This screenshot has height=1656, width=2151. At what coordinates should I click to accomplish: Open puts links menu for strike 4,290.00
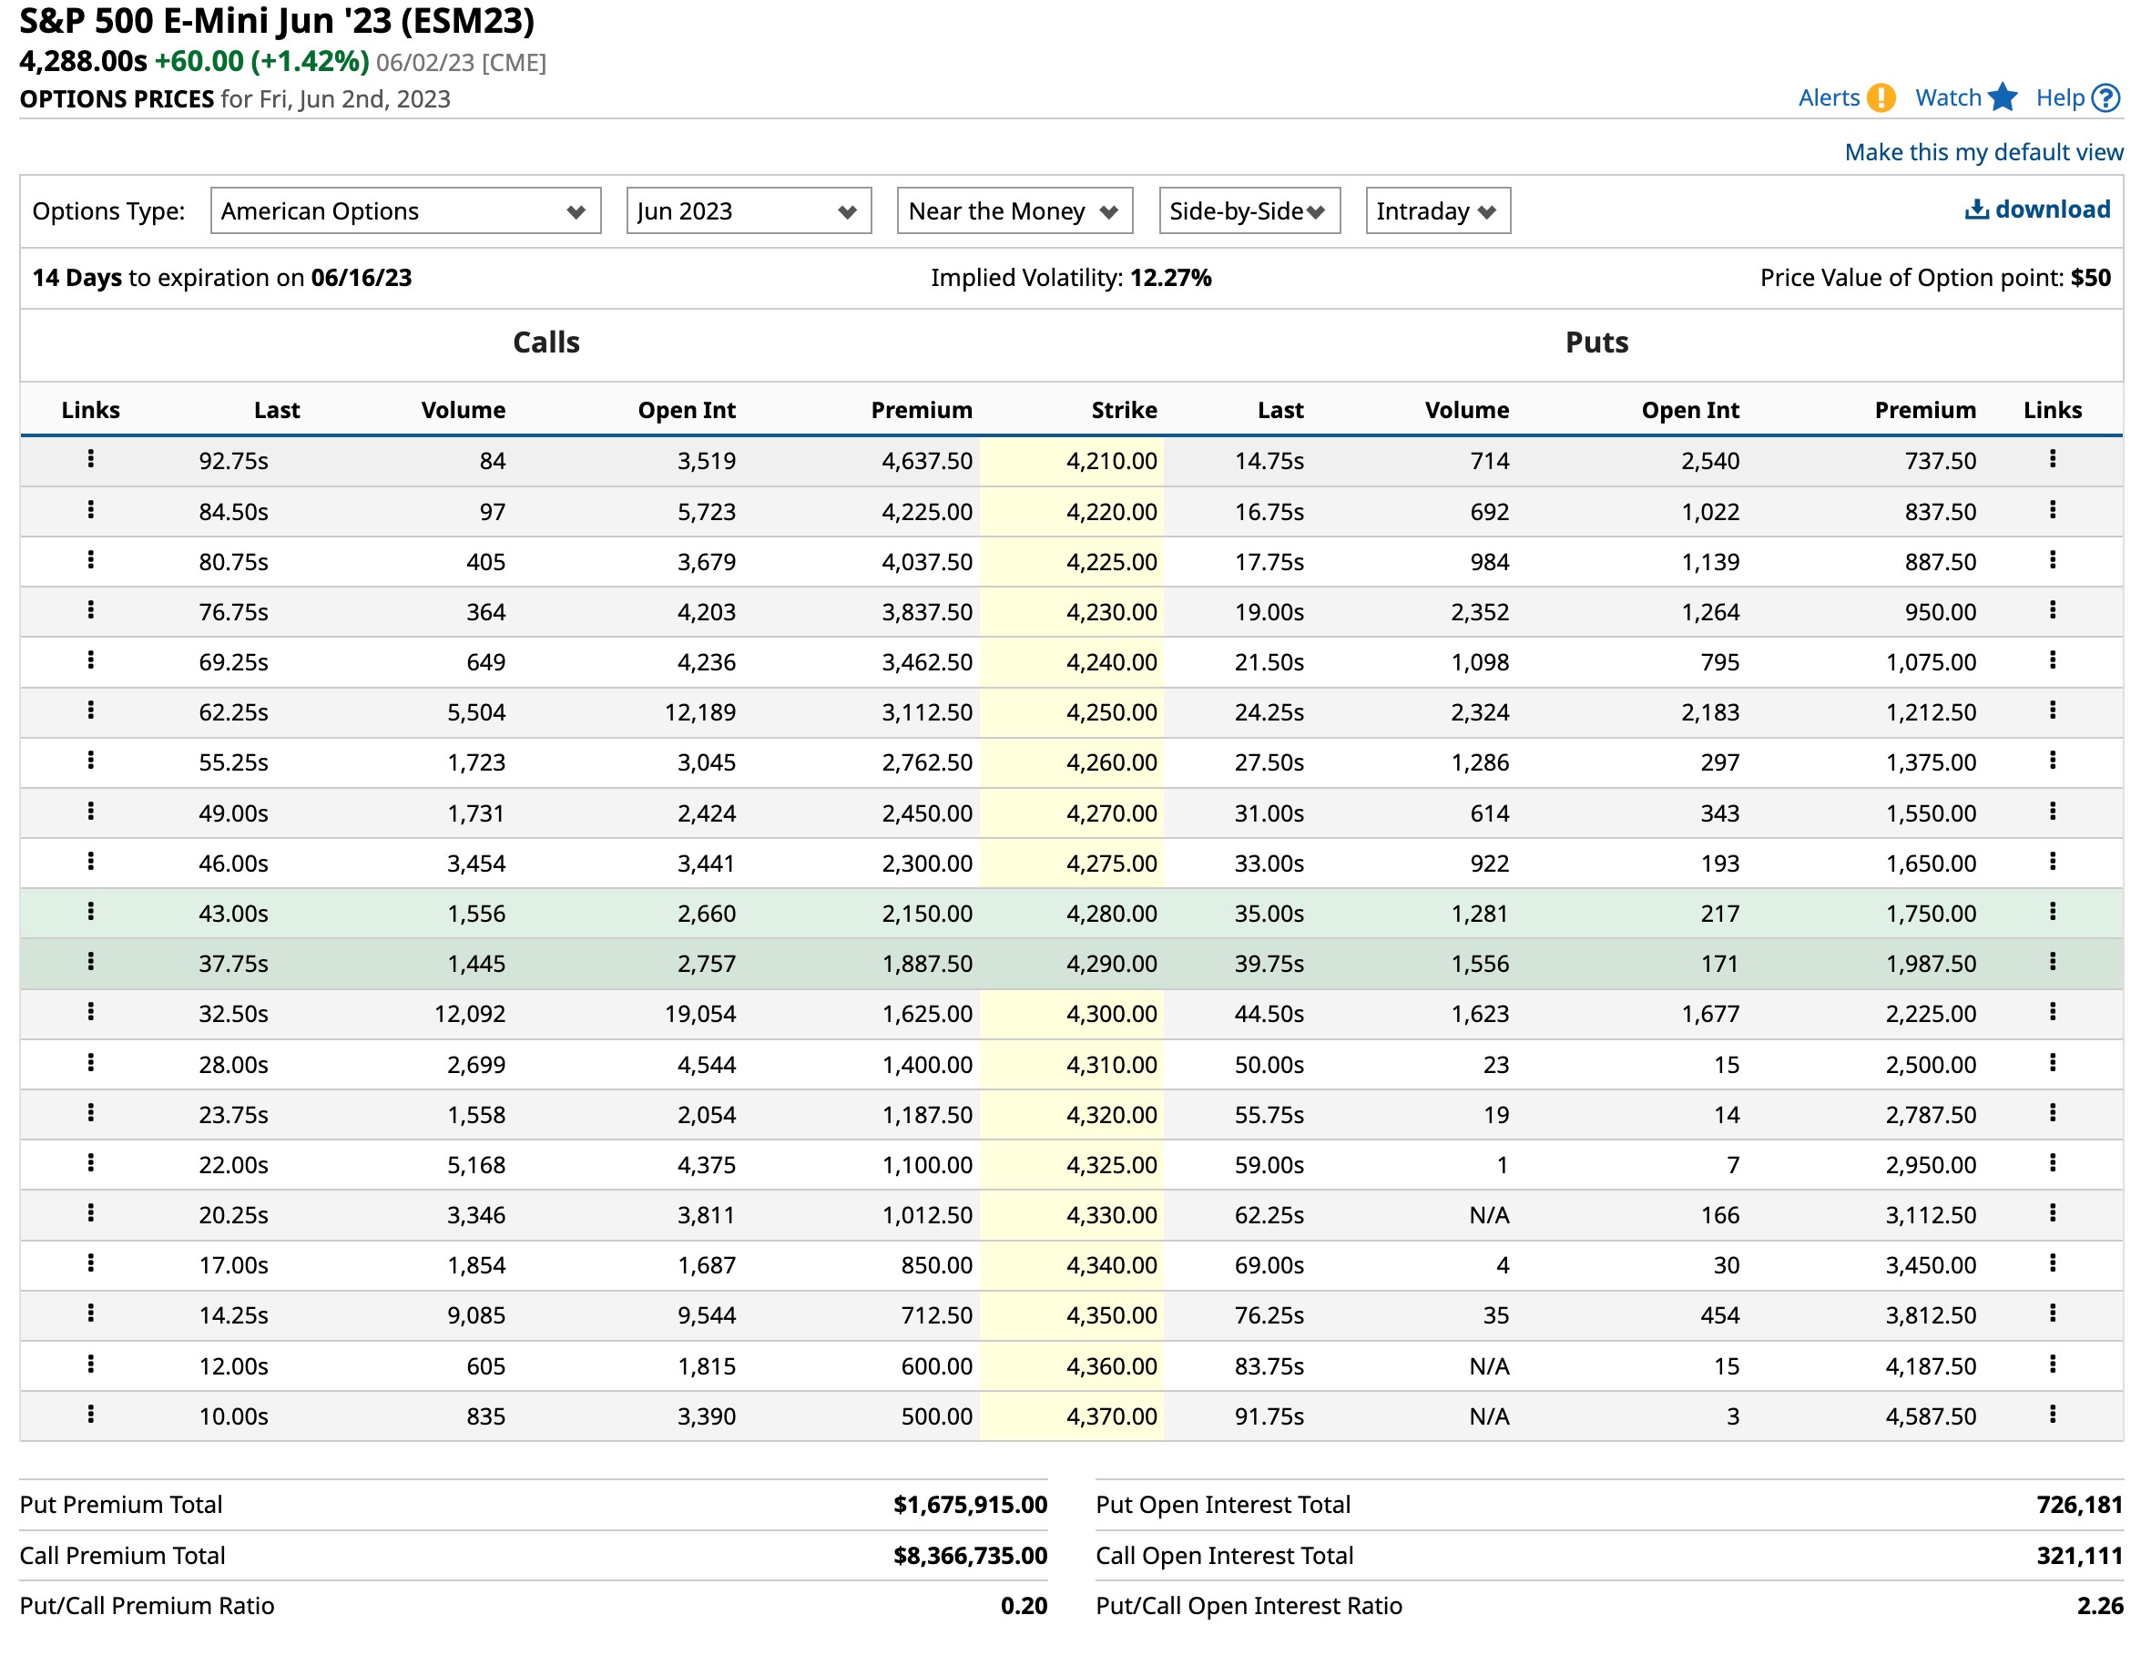(x=2053, y=962)
